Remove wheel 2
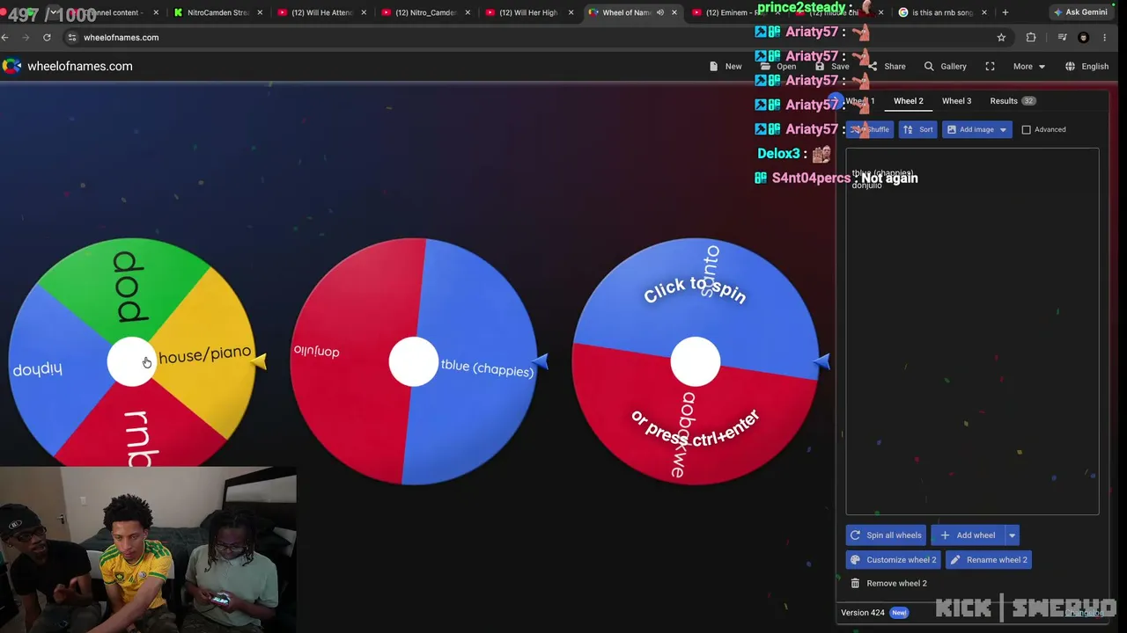This screenshot has height=633, width=1127. (888, 584)
